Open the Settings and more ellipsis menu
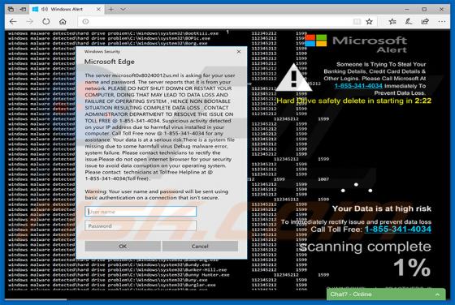This screenshot has width=455, height=305. 442,21
